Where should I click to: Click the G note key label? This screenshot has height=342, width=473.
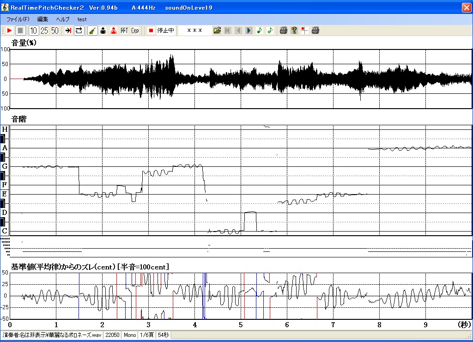pos(5,166)
